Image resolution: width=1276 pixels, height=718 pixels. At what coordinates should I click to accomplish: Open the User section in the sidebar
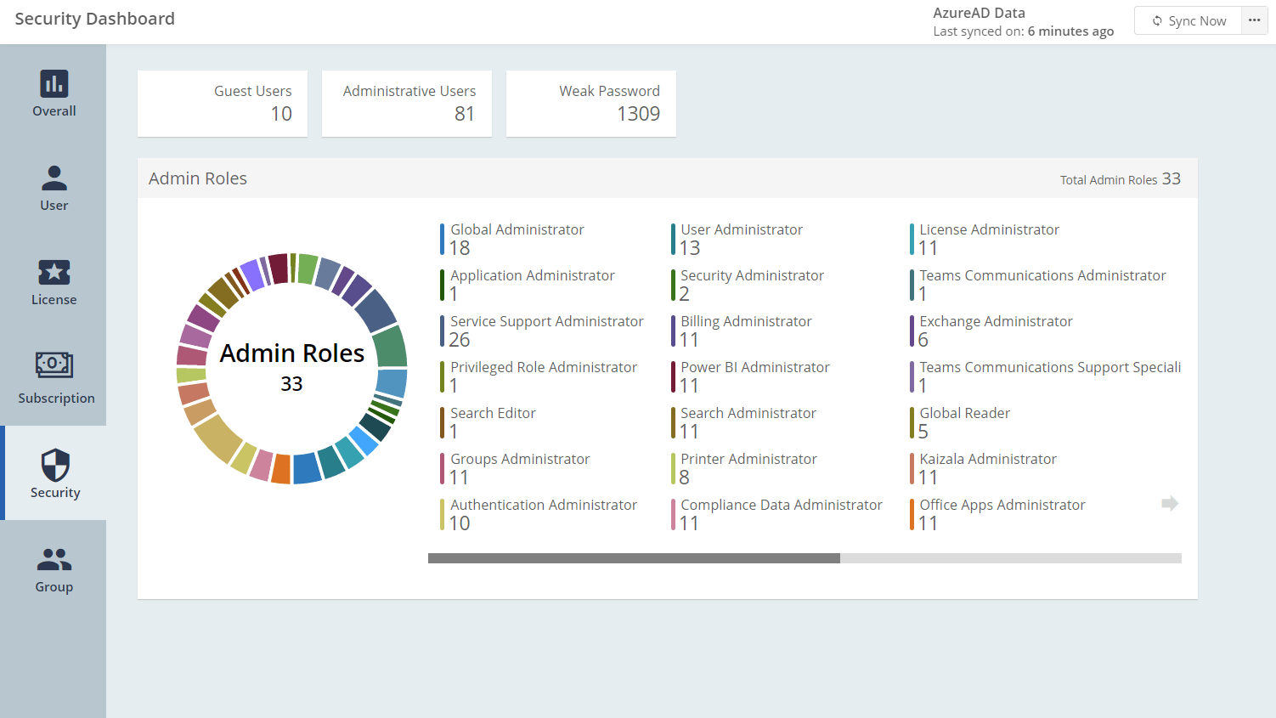54,178
